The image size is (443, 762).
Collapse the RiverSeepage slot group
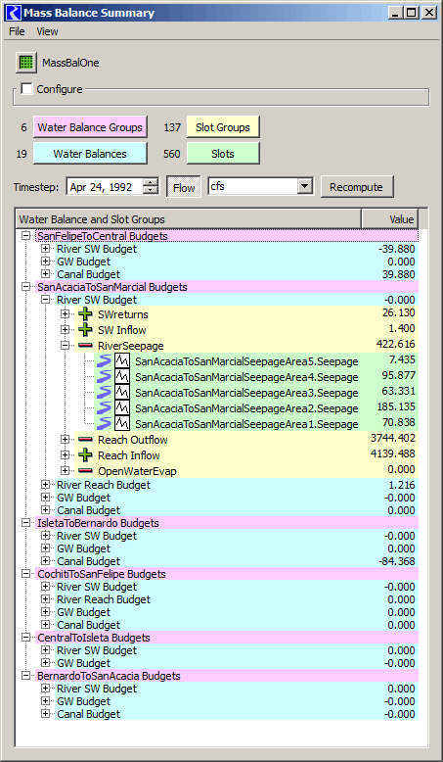pyautogui.click(x=65, y=346)
